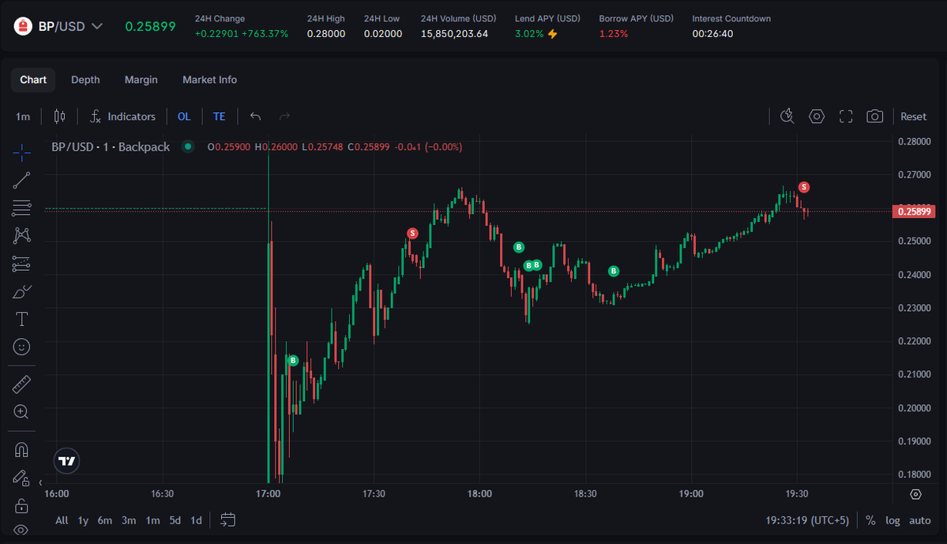Open chart settings hexagon icon
This screenshot has width=947, height=544.
click(x=817, y=117)
